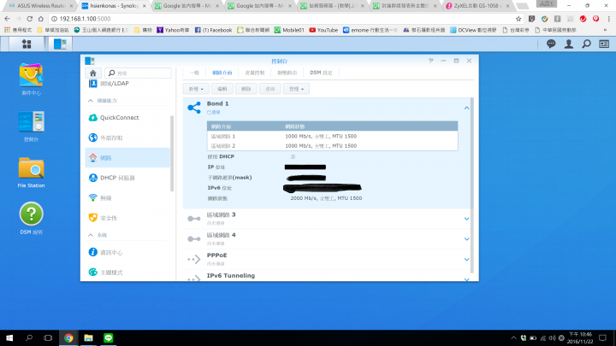Expand the LAN 3 interface row

pos(466,219)
